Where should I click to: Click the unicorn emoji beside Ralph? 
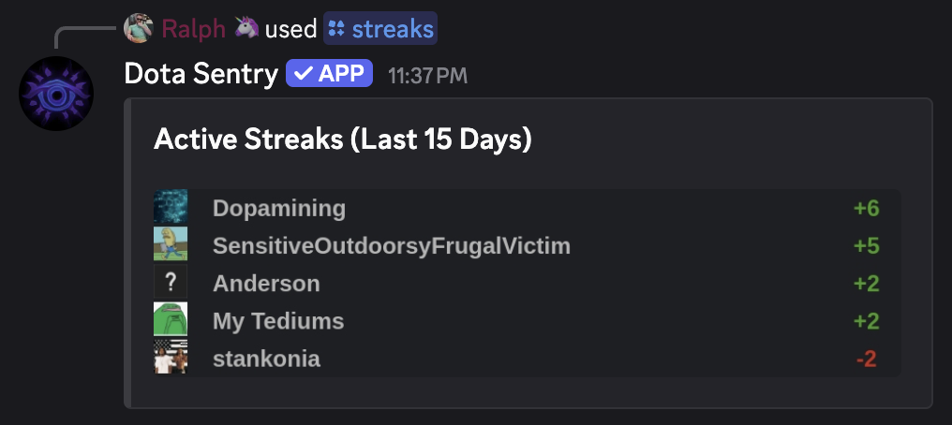[x=245, y=29]
